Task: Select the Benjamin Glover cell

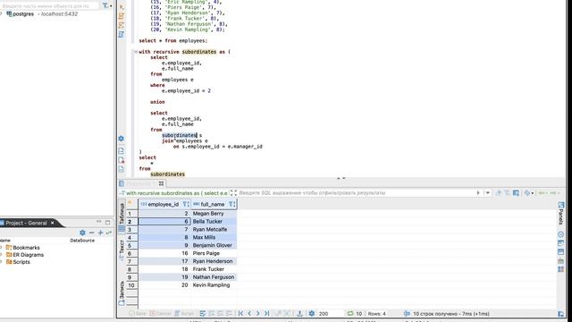Action: [x=214, y=245]
